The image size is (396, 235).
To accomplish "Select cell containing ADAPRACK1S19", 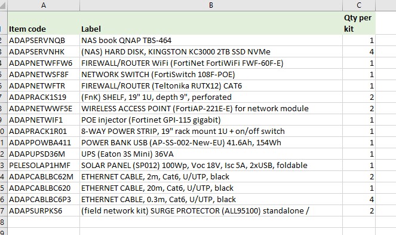I will [44, 97].
